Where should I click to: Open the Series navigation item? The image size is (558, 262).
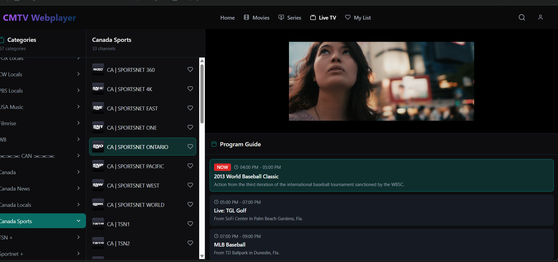[x=290, y=18]
